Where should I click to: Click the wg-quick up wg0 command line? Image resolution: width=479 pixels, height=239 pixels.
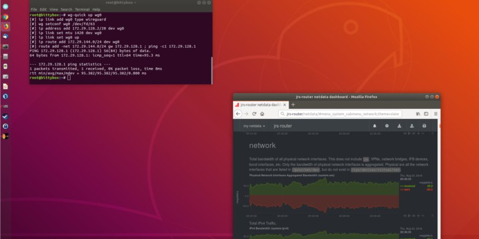pos(66,15)
